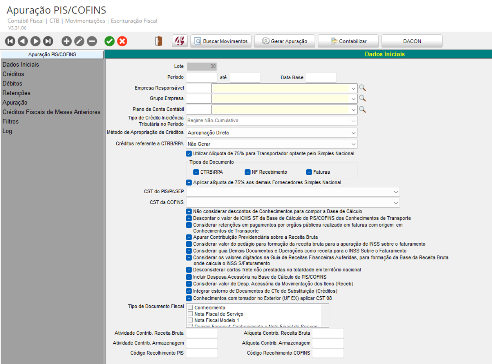Image resolution: width=492 pixels, height=364 pixels.
Task: Check Nota Fiscal de Serviço option
Action: 190,314
